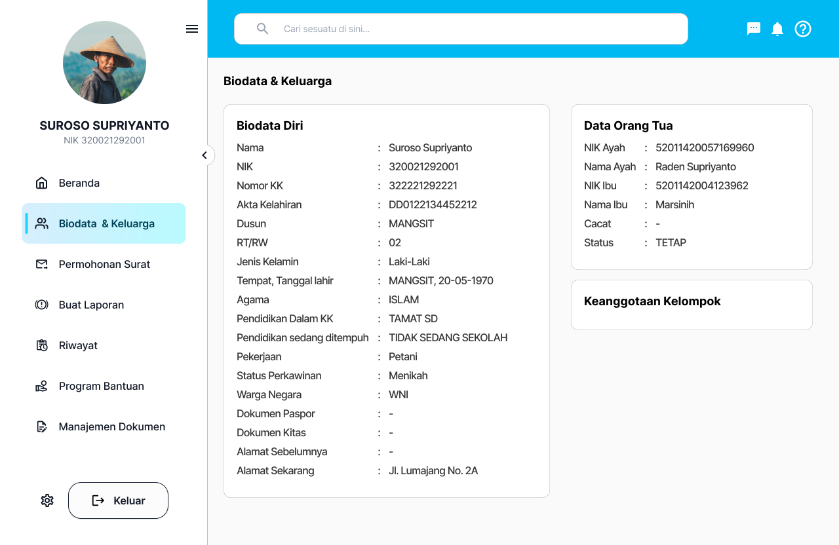This screenshot has width=839, height=545.
Task: Open the Permohonan Surat menu
Action: point(104,264)
